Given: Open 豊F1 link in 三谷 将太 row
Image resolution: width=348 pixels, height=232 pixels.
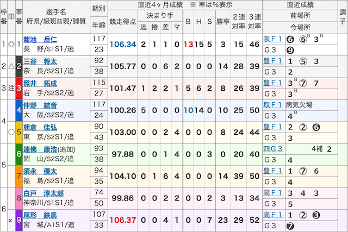Looking at the screenshot, I should 273,61.
